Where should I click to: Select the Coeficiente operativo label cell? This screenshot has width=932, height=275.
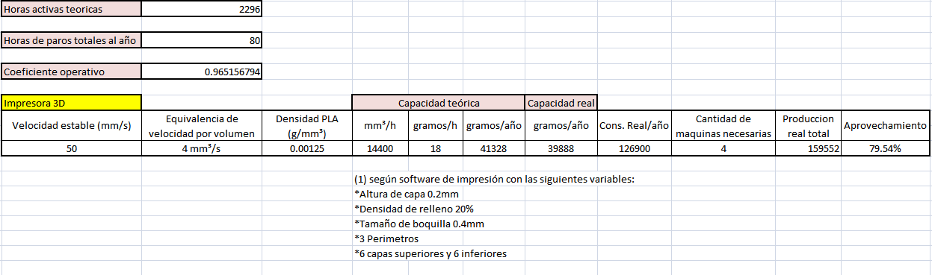(x=71, y=72)
